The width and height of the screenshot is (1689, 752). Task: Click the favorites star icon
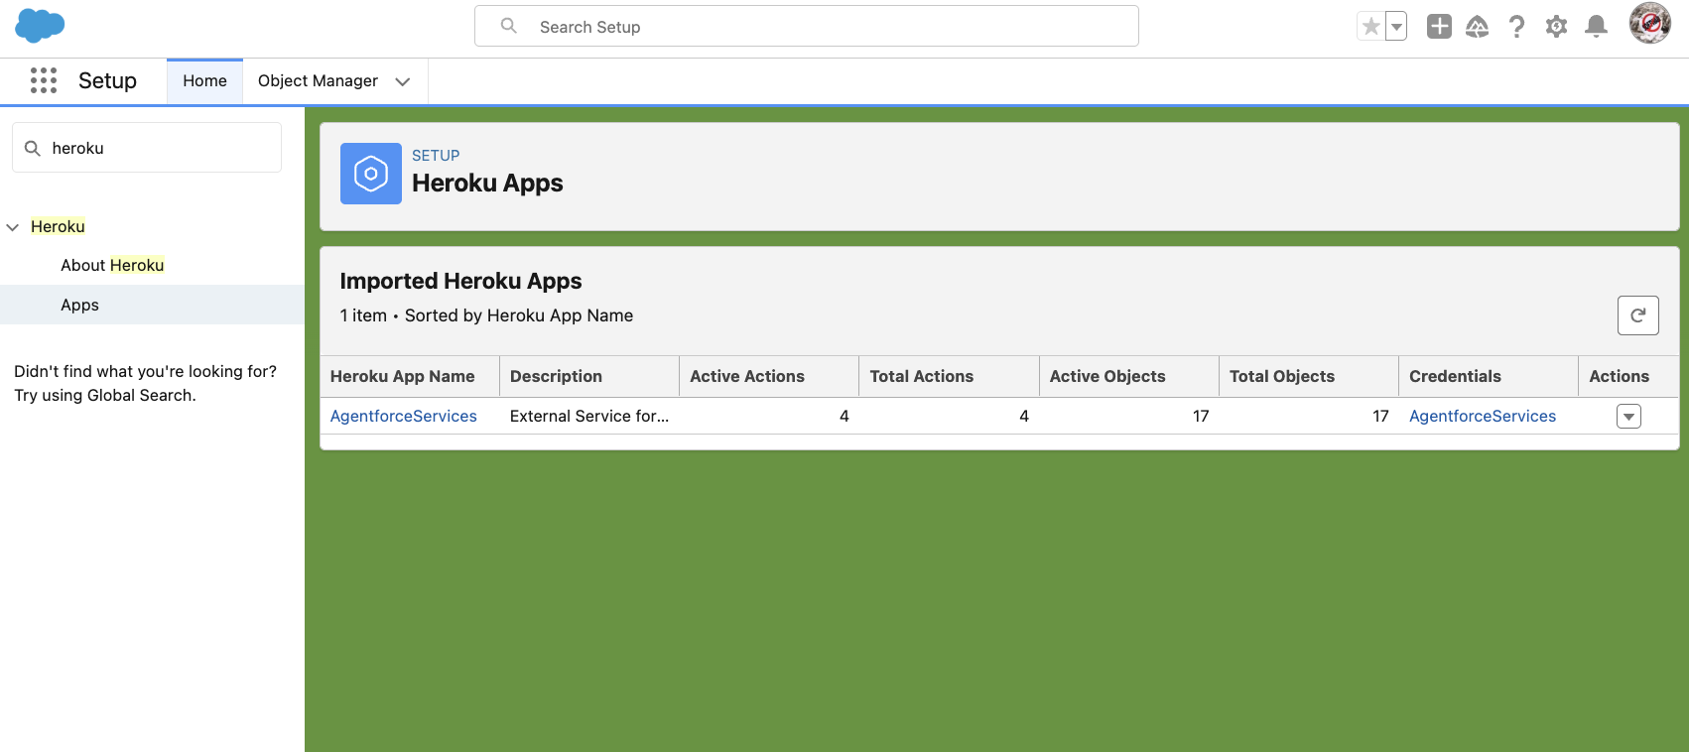point(1370,27)
